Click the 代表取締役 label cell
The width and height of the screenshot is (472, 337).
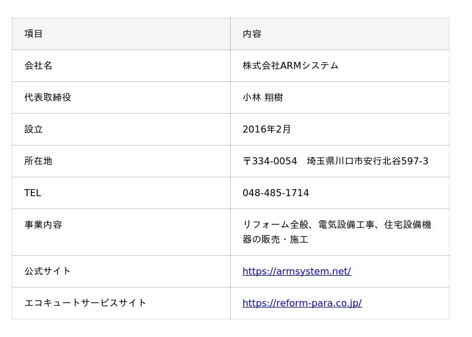pyautogui.click(x=121, y=98)
